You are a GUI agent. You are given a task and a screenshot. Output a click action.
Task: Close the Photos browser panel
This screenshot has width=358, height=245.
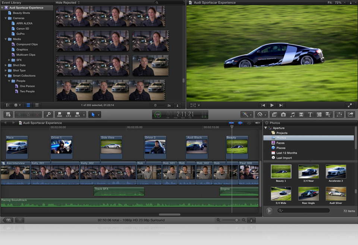(x=266, y=123)
